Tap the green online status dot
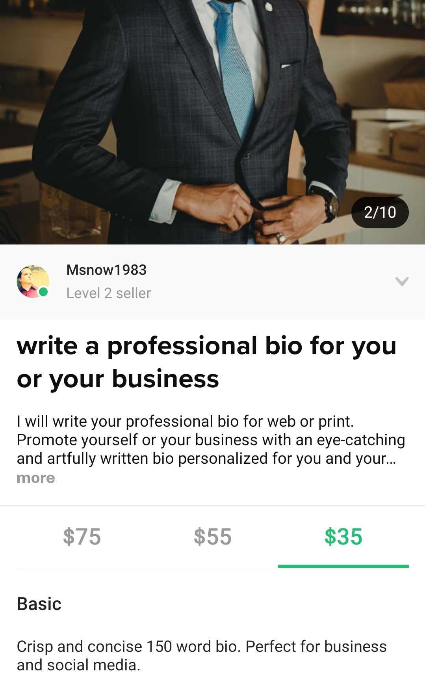 [x=43, y=292]
